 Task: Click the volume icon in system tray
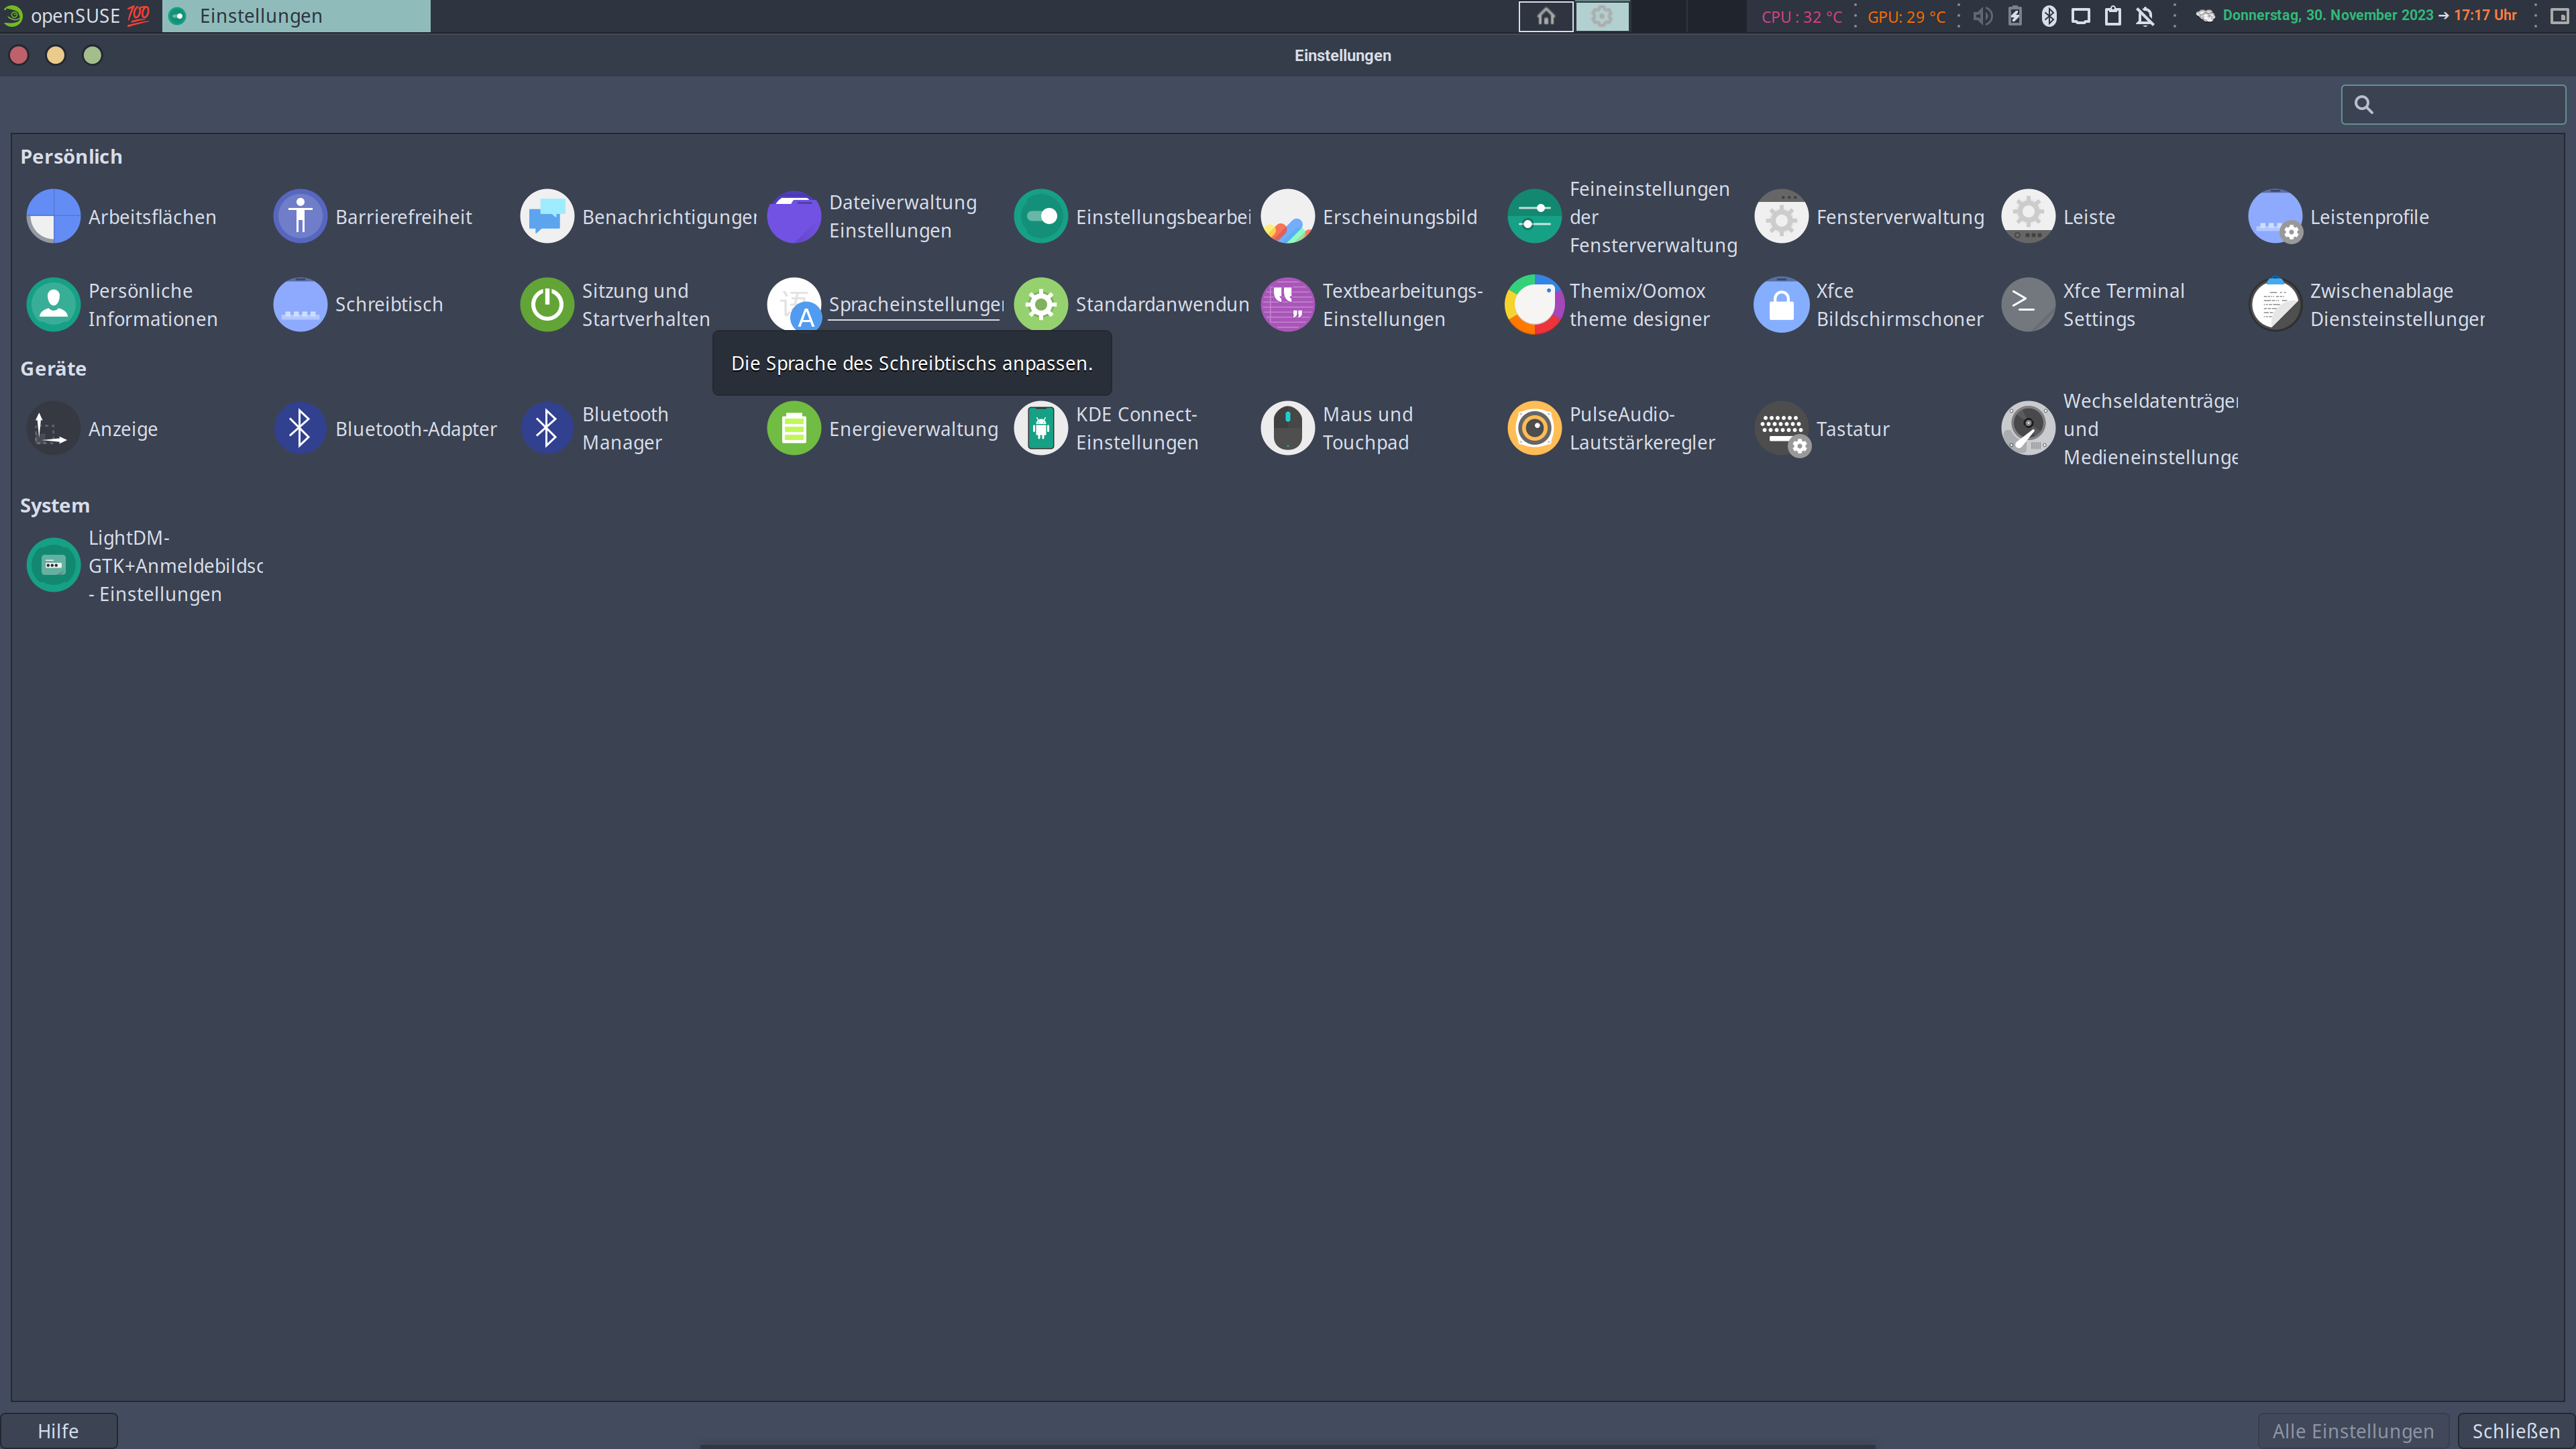(1982, 16)
